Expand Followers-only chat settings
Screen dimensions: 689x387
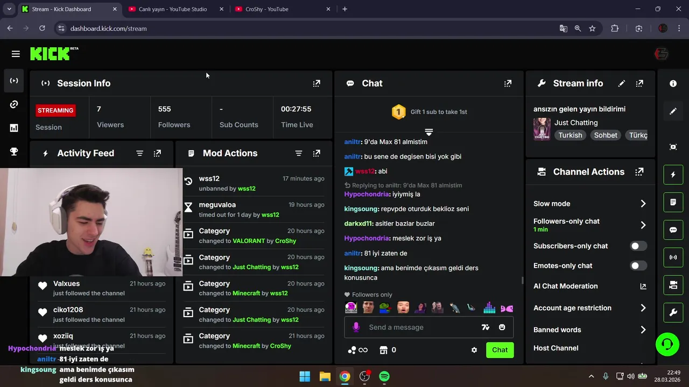(643, 225)
